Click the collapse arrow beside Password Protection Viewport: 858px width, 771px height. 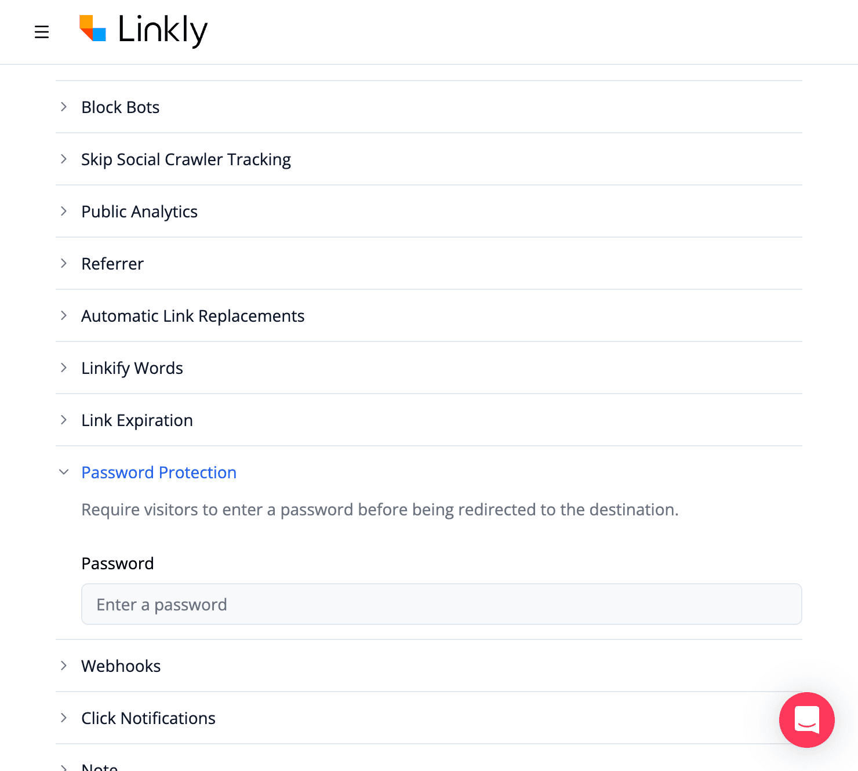(64, 472)
